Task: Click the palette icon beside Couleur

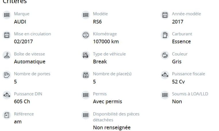Action: [165, 55]
